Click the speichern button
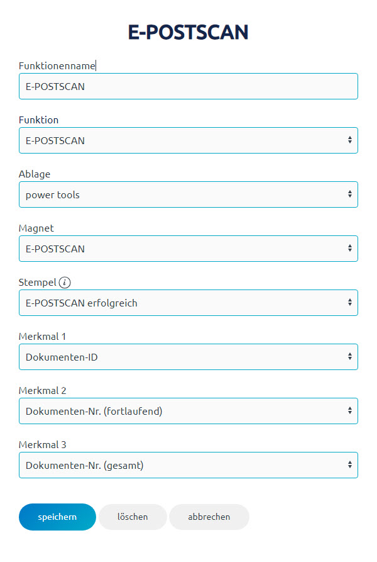Image resolution: width=377 pixels, height=562 pixels. click(57, 517)
